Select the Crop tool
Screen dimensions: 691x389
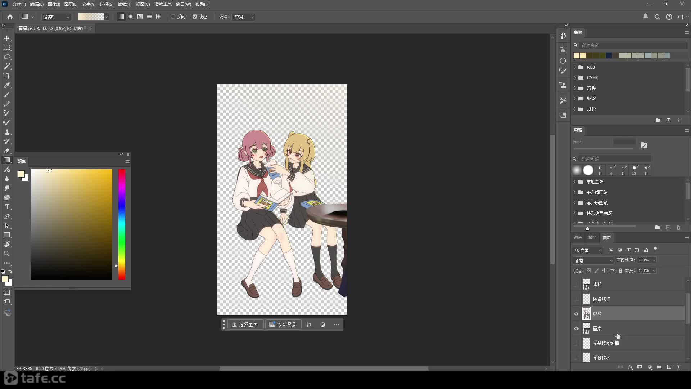tap(7, 76)
